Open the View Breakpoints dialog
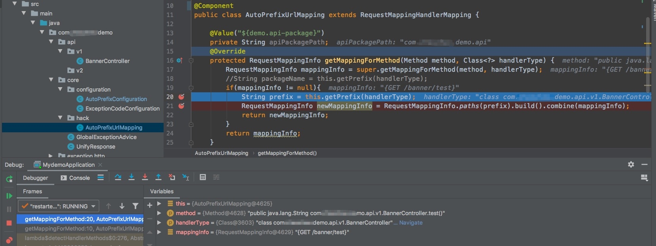656x246 pixels. [x=9, y=240]
